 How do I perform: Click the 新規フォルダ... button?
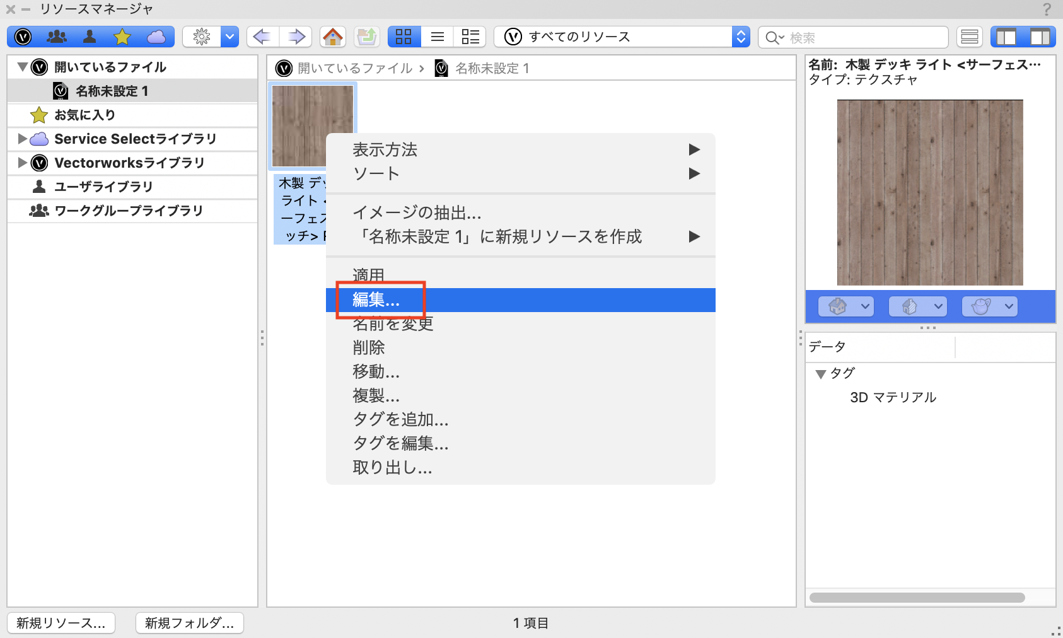pyautogui.click(x=189, y=623)
